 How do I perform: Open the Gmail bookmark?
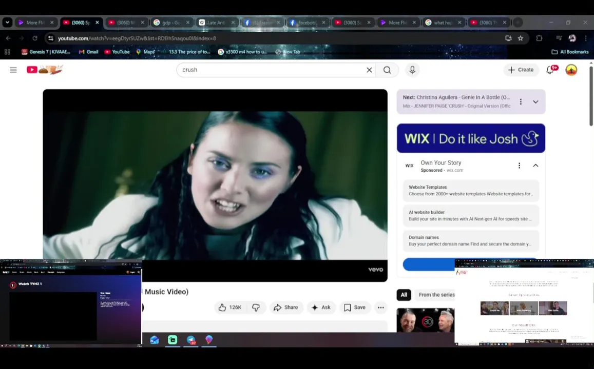pos(88,52)
